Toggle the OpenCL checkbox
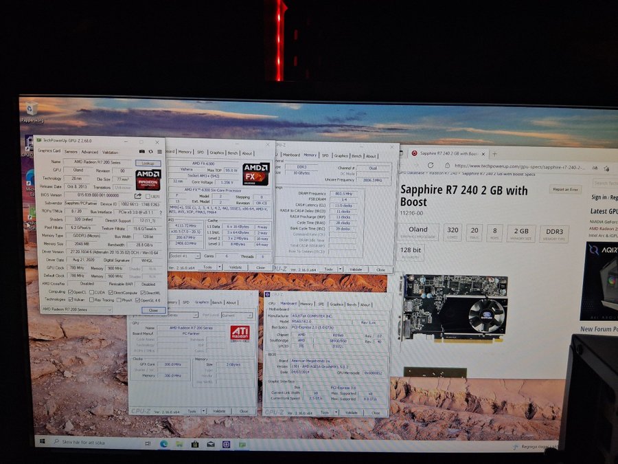The width and height of the screenshot is (618, 464). 70,292
